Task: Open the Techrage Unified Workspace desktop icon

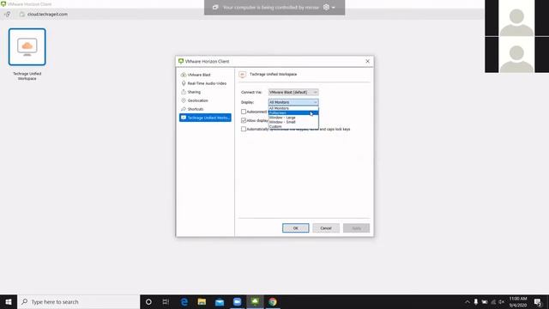Action: pyautogui.click(x=27, y=47)
